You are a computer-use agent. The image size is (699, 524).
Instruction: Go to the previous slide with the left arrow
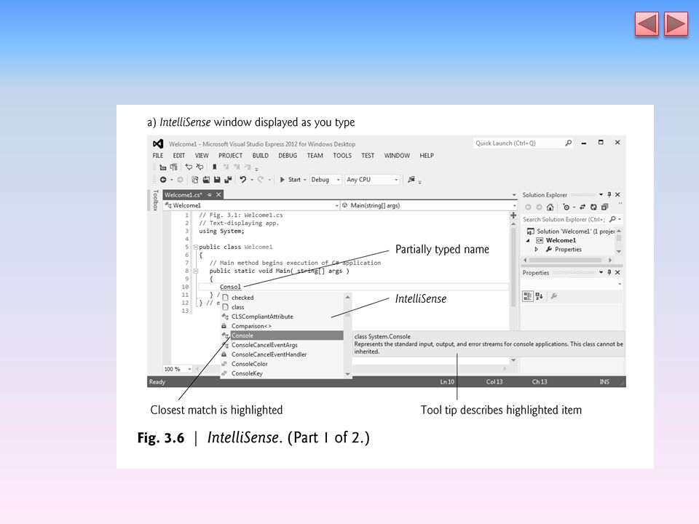point(647,24)
